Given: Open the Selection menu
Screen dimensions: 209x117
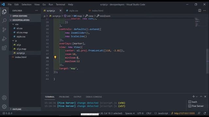Looking at the screenshot, I should [26, 4].
